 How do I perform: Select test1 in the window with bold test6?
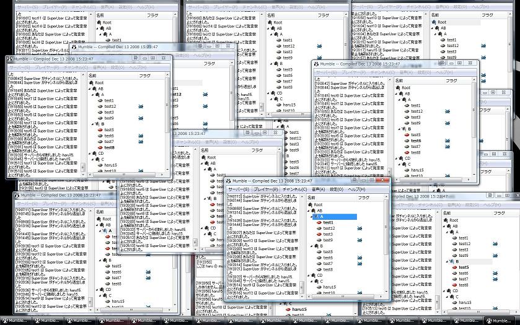click(x=415, y=105)
